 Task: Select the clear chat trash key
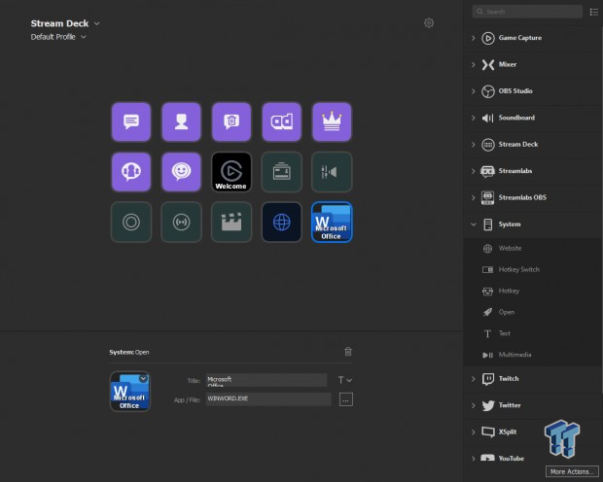click(x=231, y=121)
